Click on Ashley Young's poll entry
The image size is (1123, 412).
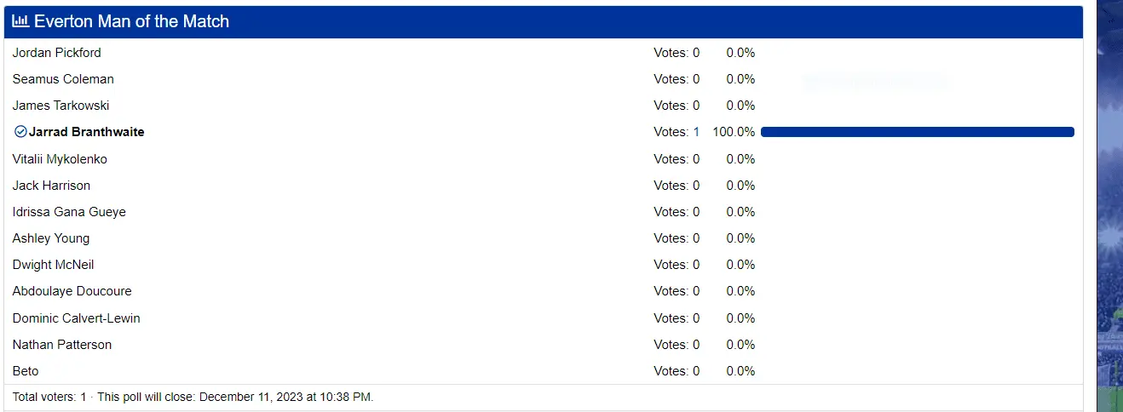(x=51, y=238)
